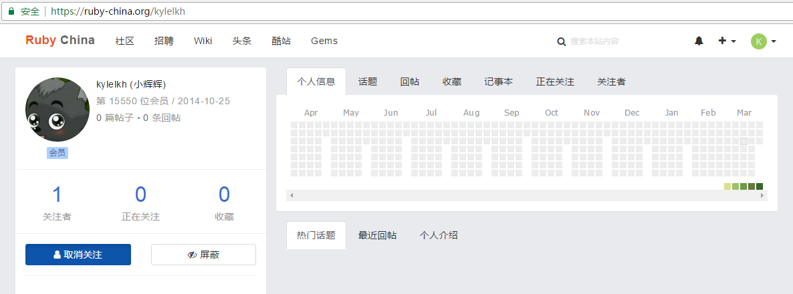The image size is (793, 294).
Task: Click the Ruby China logo
Action: pos(60,40)
